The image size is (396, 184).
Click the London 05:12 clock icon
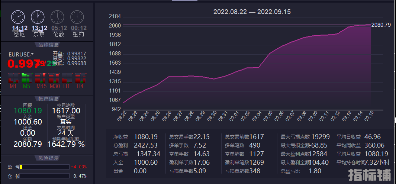(57, 17)
